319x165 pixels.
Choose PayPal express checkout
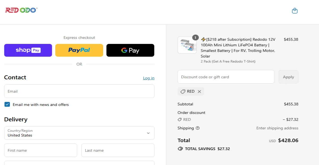pos(79,50)
